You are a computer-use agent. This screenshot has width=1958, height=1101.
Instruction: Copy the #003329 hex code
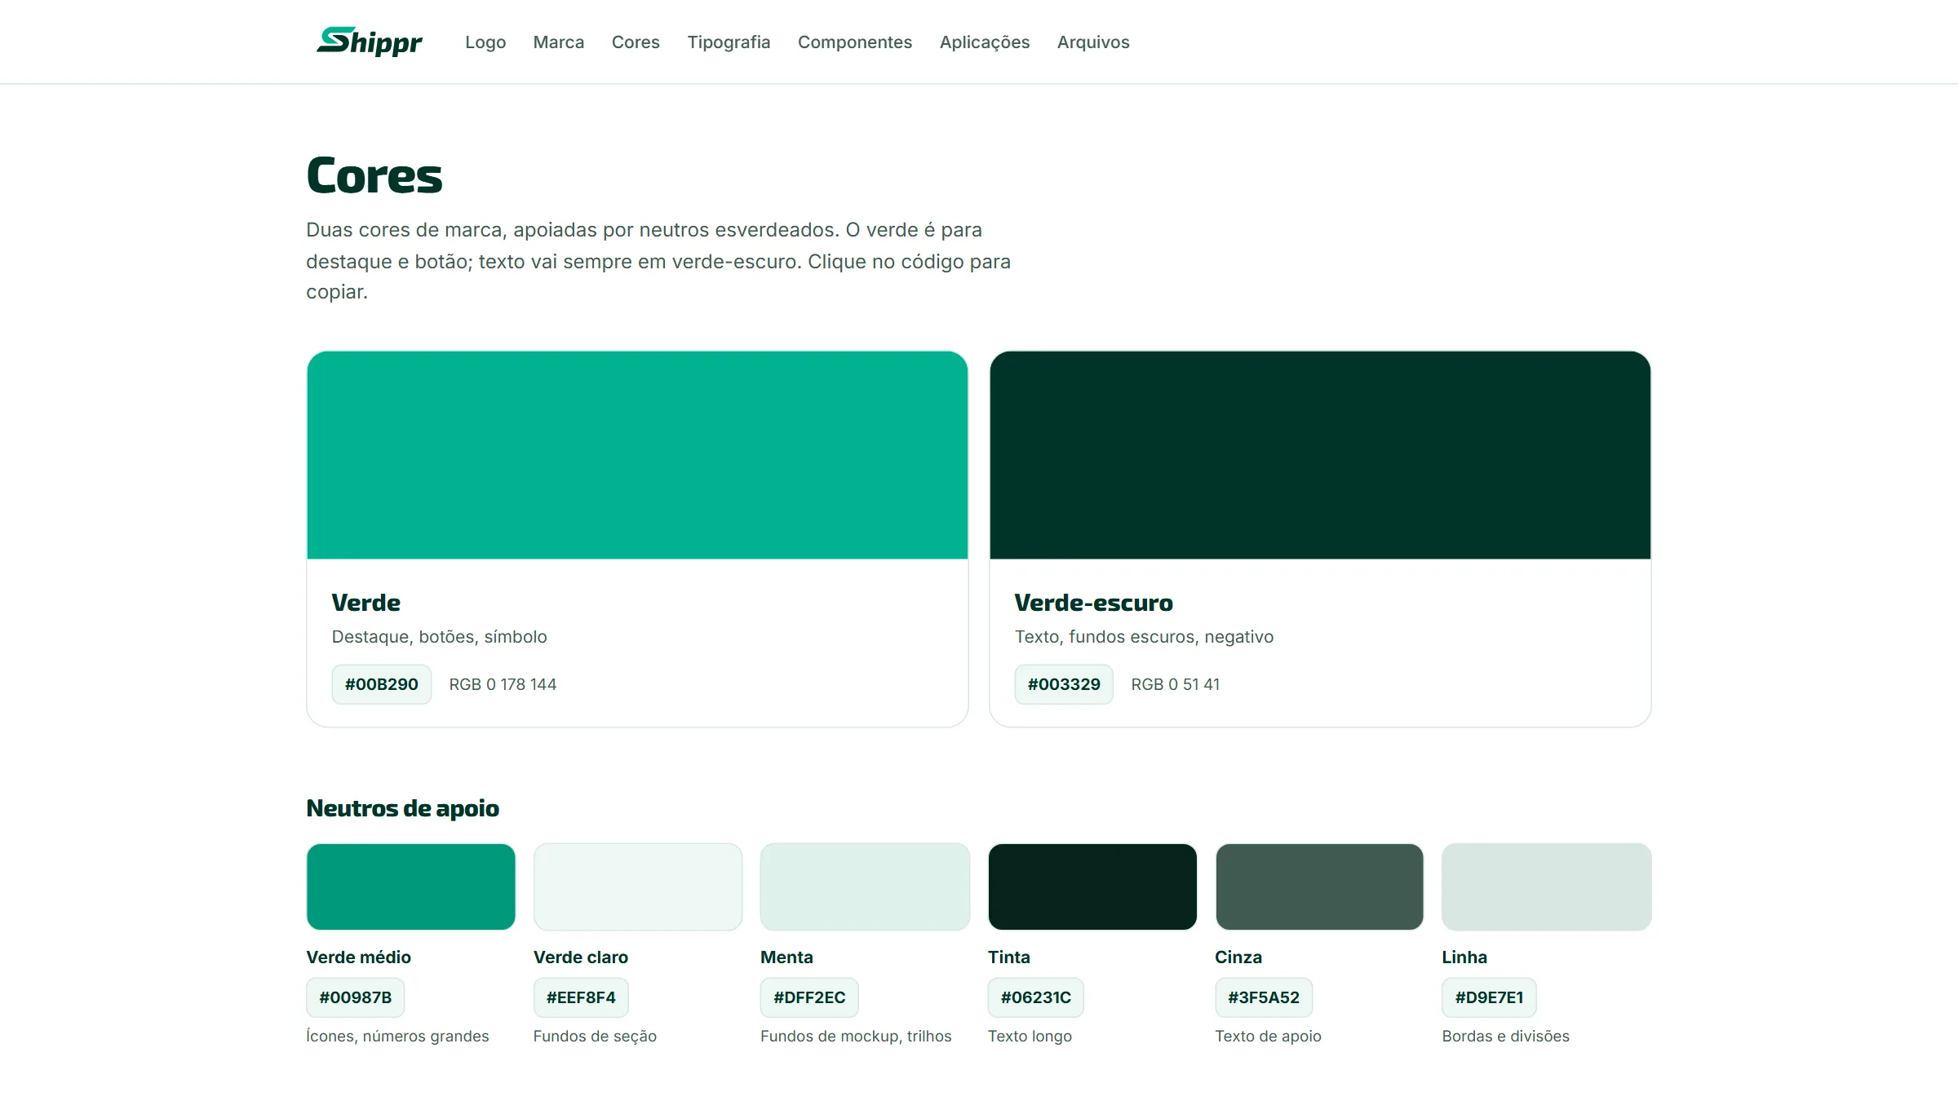pyautogui.click(x=1064, y=684)
